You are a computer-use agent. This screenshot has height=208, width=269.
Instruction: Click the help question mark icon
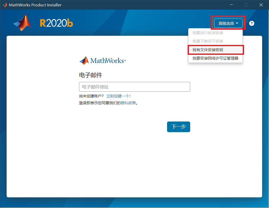point(251,23)
